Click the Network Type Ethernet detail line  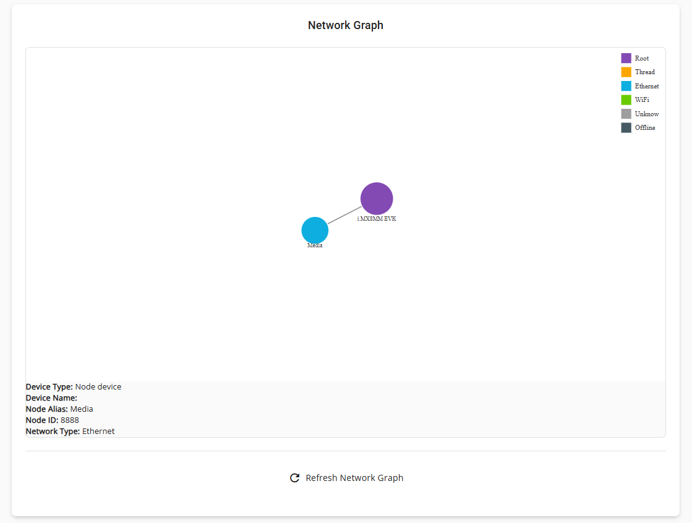70,432
